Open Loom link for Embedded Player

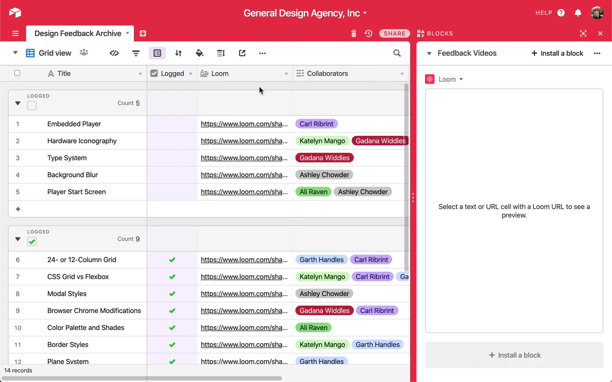(244, 124)
